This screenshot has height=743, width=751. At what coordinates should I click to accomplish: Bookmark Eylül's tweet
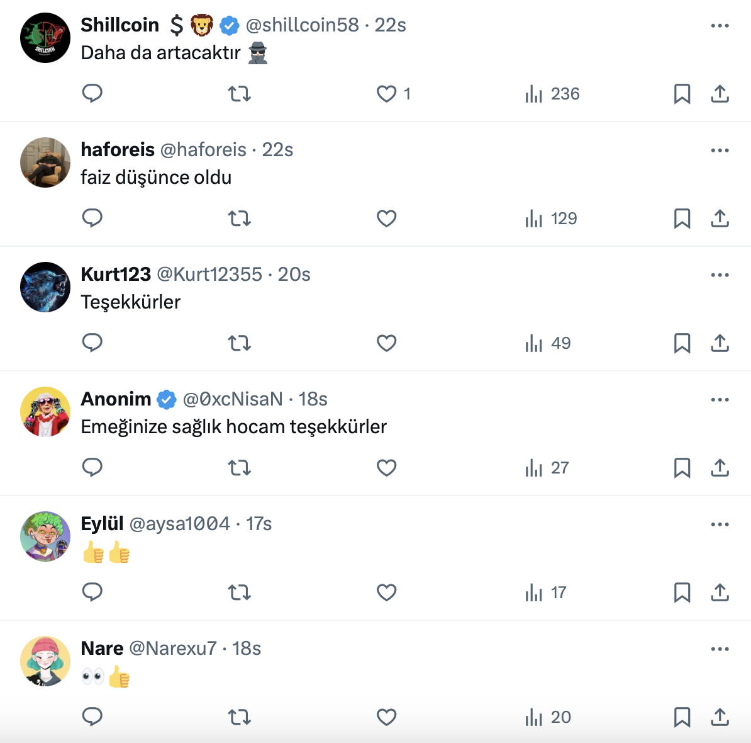(x=682, y=593)
